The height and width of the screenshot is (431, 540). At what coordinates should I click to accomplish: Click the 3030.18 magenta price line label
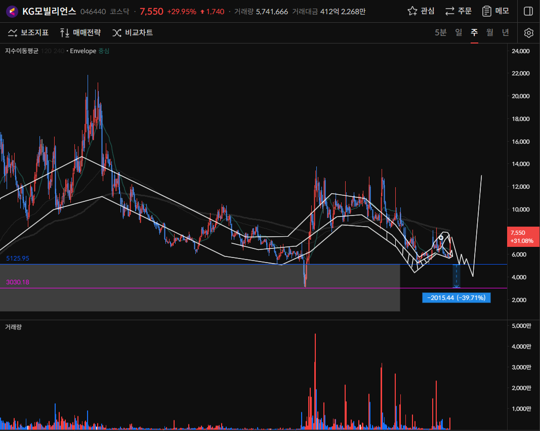click(x=18, y=282)
